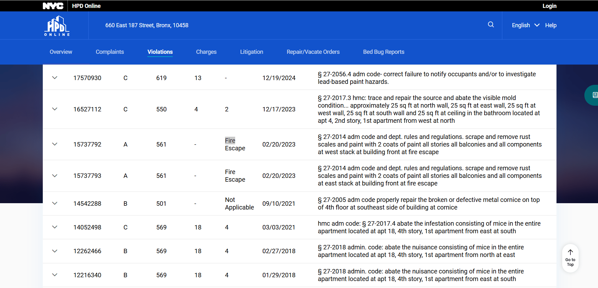Click the Go to Top arrow button
This screenshot has height=288, width=598.
click(570, 258)
